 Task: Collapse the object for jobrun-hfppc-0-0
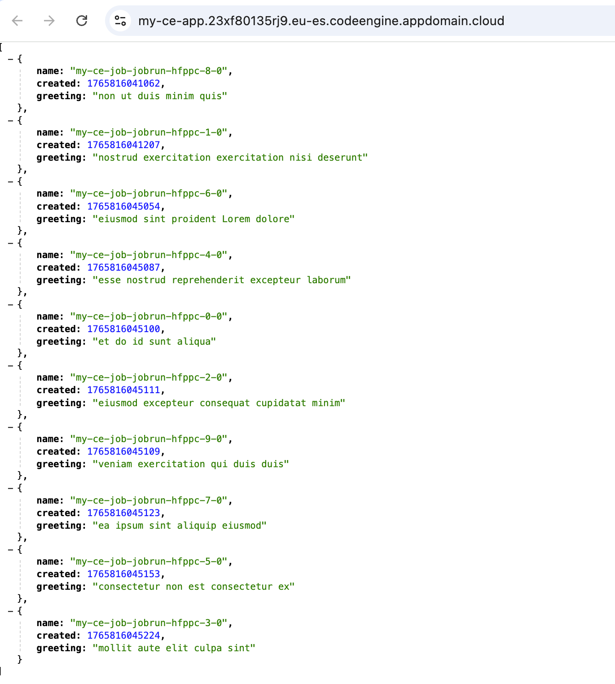[x=10, y=304]
